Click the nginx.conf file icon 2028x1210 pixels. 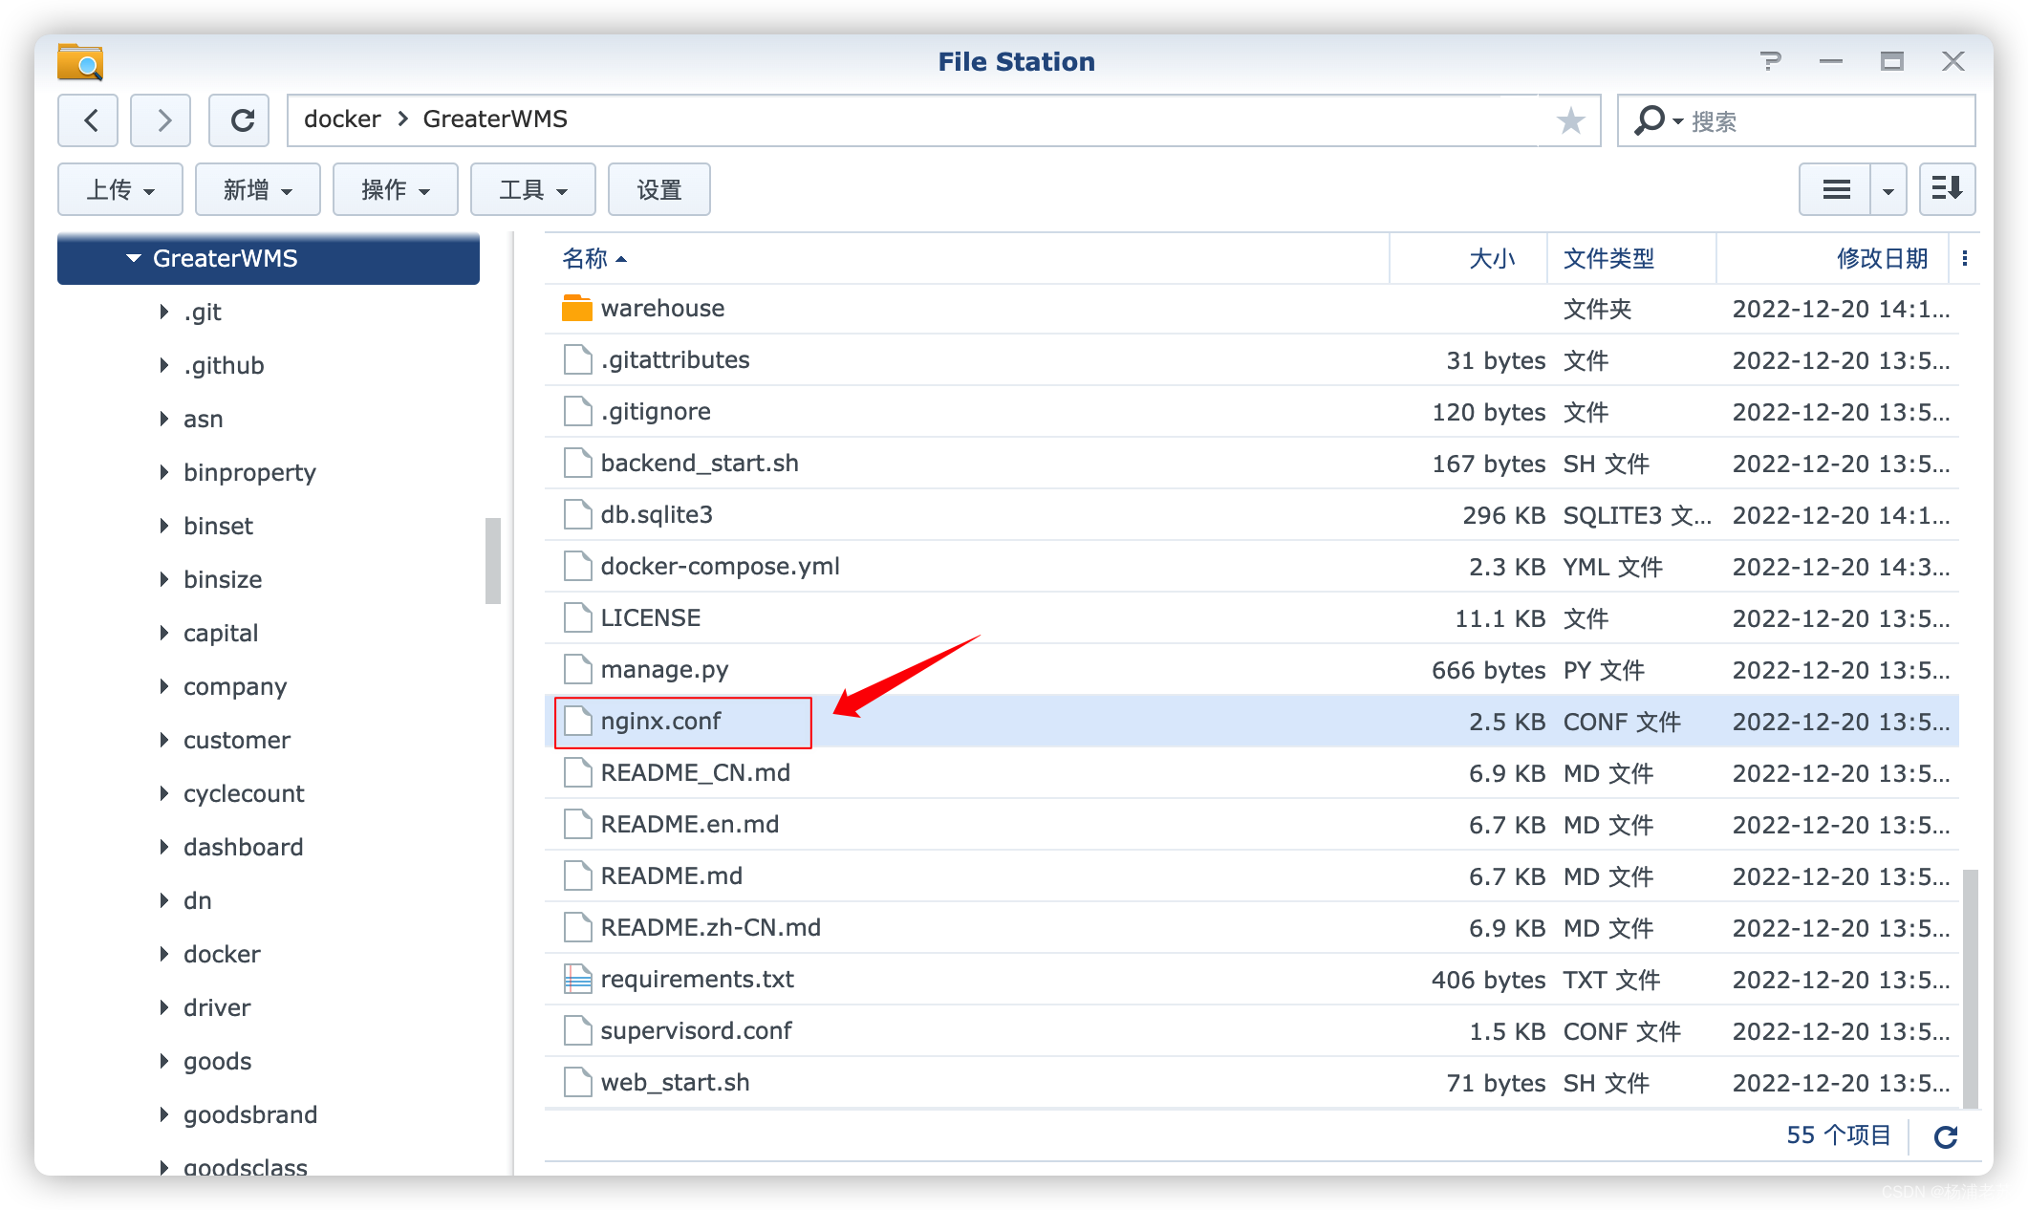click(x=577, y=721)
